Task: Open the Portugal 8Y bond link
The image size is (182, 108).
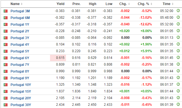Action: (x=20, y=71)
